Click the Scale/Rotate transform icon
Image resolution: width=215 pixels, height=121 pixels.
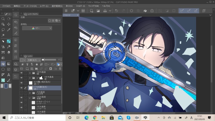pos(152,11)
